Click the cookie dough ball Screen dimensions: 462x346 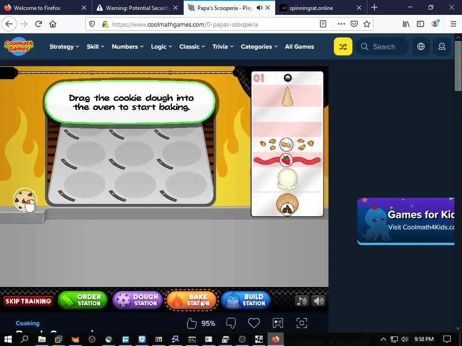pyautogui.click(x=25, y=200)
